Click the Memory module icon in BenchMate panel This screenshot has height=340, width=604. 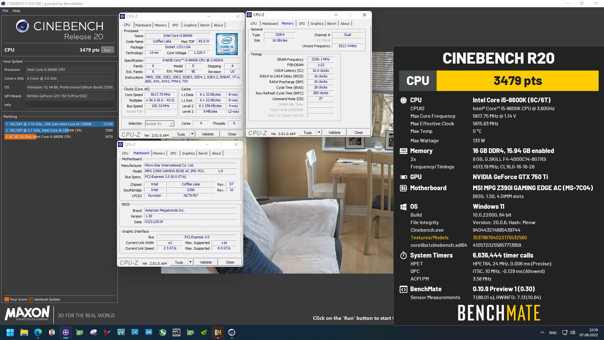point(403,151)
